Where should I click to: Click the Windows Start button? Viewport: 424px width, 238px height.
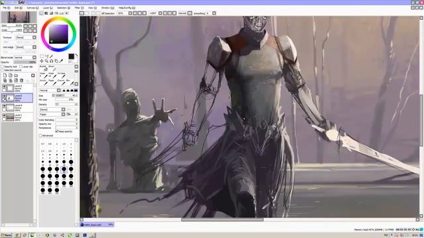click(6, 235)
